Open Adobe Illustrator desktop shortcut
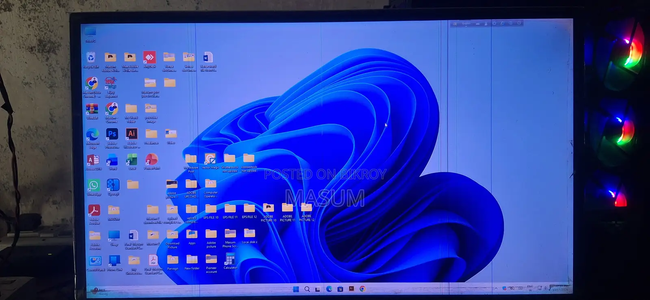 (x=132, y=138)
